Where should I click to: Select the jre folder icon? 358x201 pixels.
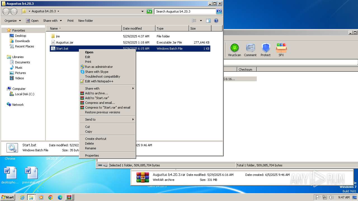click(x=53, y=36)
